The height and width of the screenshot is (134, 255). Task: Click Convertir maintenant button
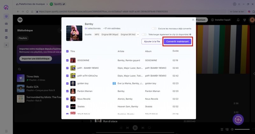point(178,41)
